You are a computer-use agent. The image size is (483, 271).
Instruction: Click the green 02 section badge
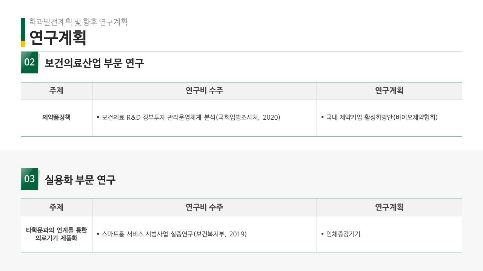(x=29, y=62)
